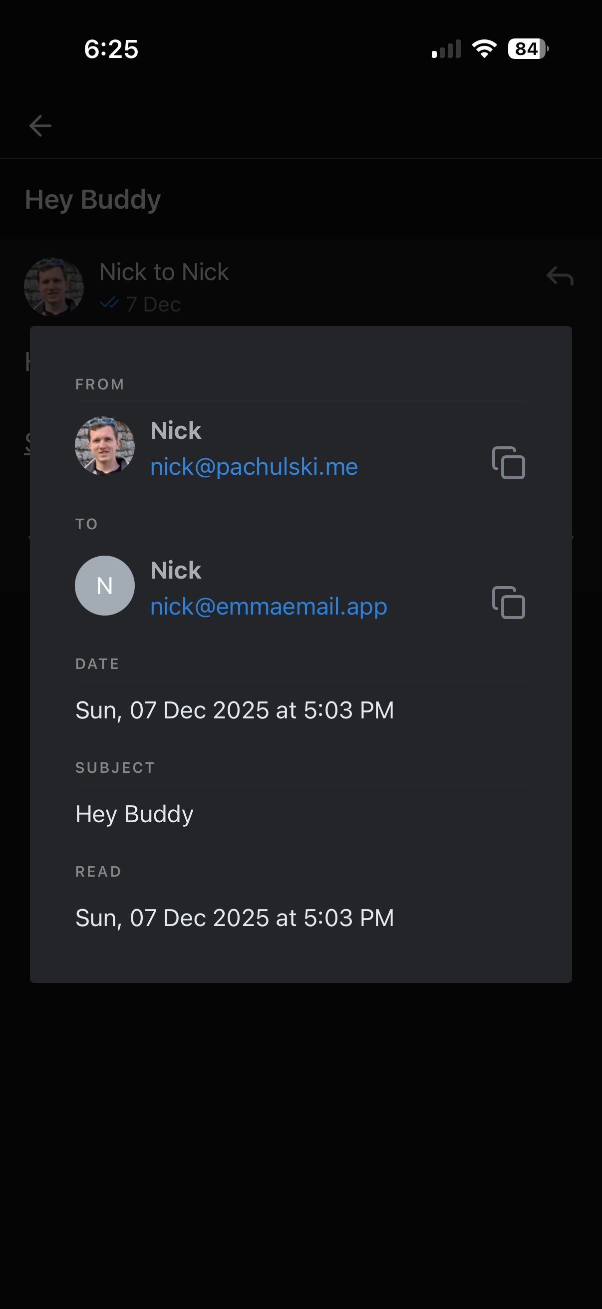
Task: Open the nick@emmaemail.app email link
Action: [x=269, y=606]
